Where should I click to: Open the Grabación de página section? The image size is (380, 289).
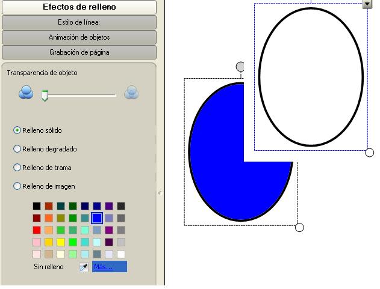coord(79,52)
